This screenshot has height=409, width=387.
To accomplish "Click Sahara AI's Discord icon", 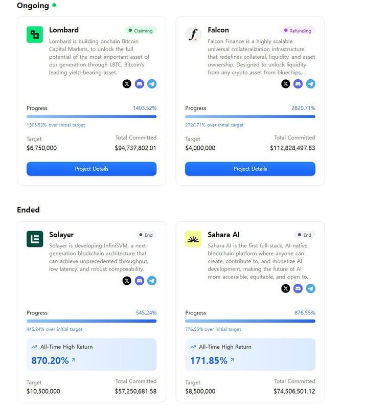I will [298, 288].
